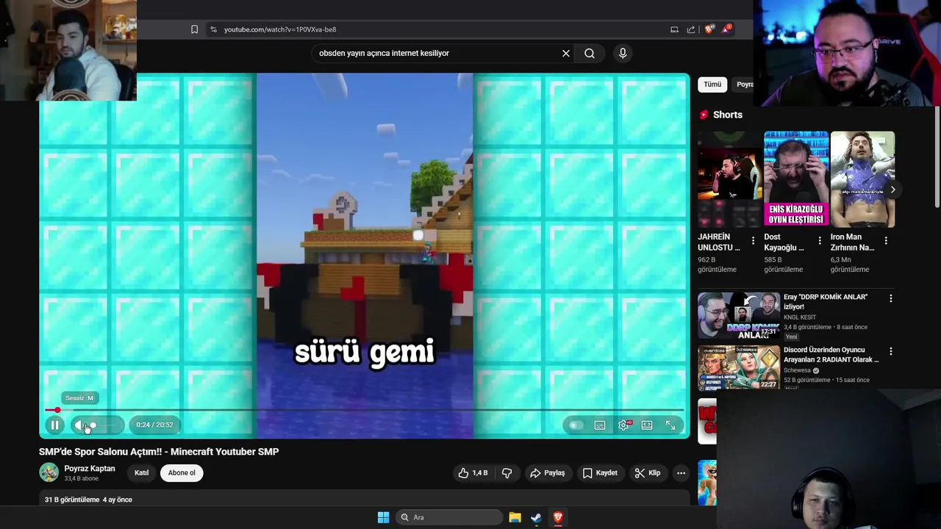Open options menu for Iron Man short
Screen dimensions: 941x529
click(x=886, y=241)
